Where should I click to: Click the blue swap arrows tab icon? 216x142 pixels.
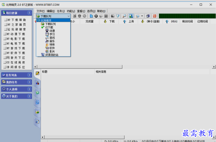pyautogui.click(x=37, y=102)
